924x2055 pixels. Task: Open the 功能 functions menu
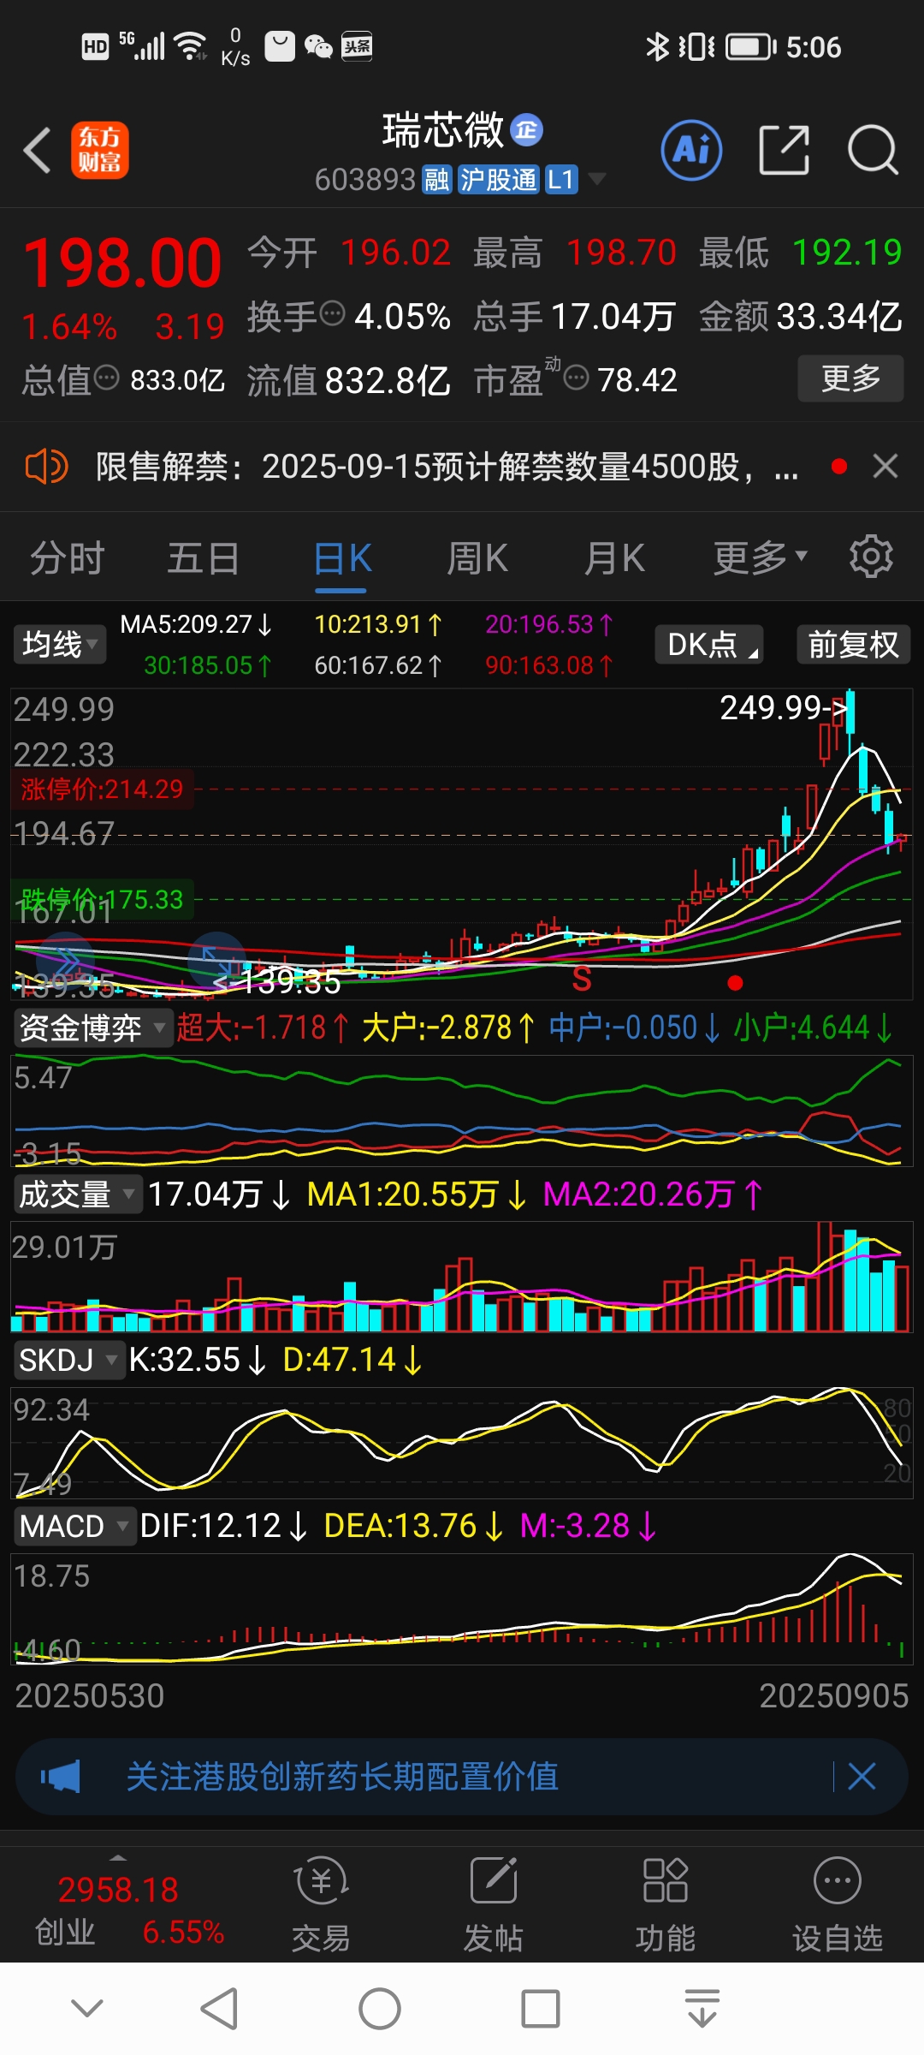pyautogui.click(x=666, y=1904)
